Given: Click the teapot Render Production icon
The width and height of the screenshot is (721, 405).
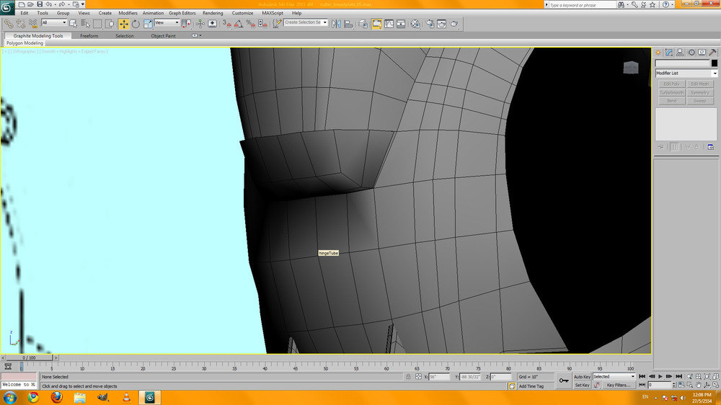Looking at the screenshot, I should [454, 24].
